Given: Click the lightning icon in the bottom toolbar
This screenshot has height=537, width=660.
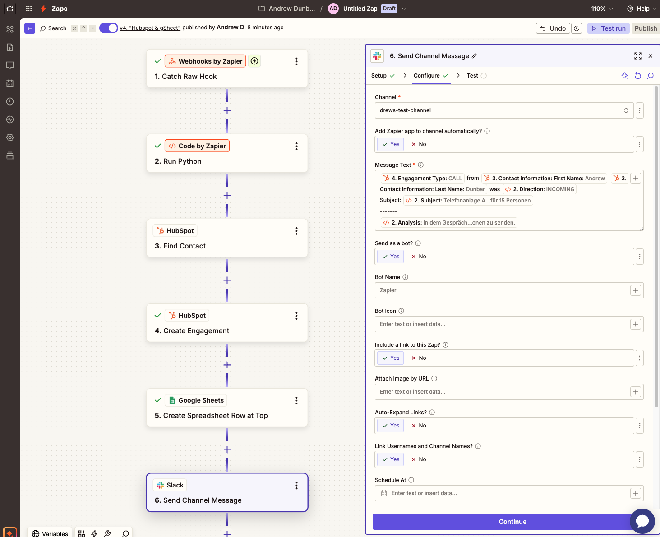Looking at the screenshot, I should coord(94,533).
